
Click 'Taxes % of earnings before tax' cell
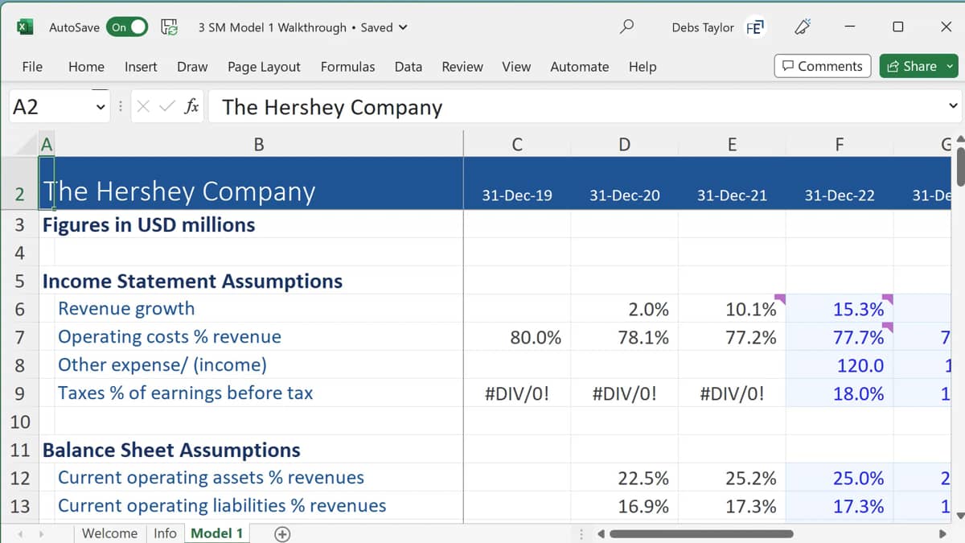pos(185,393)
